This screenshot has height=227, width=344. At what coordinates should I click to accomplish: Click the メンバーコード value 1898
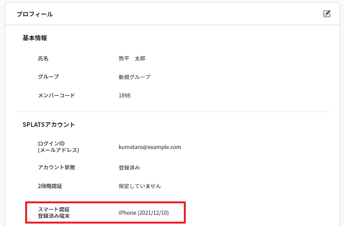coord(125,95)
